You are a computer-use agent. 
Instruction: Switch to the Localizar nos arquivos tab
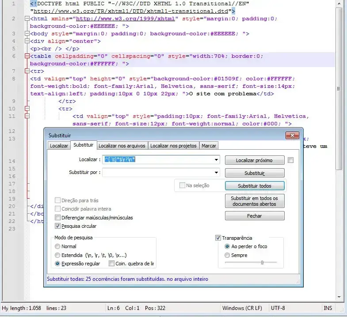[122, 146]
